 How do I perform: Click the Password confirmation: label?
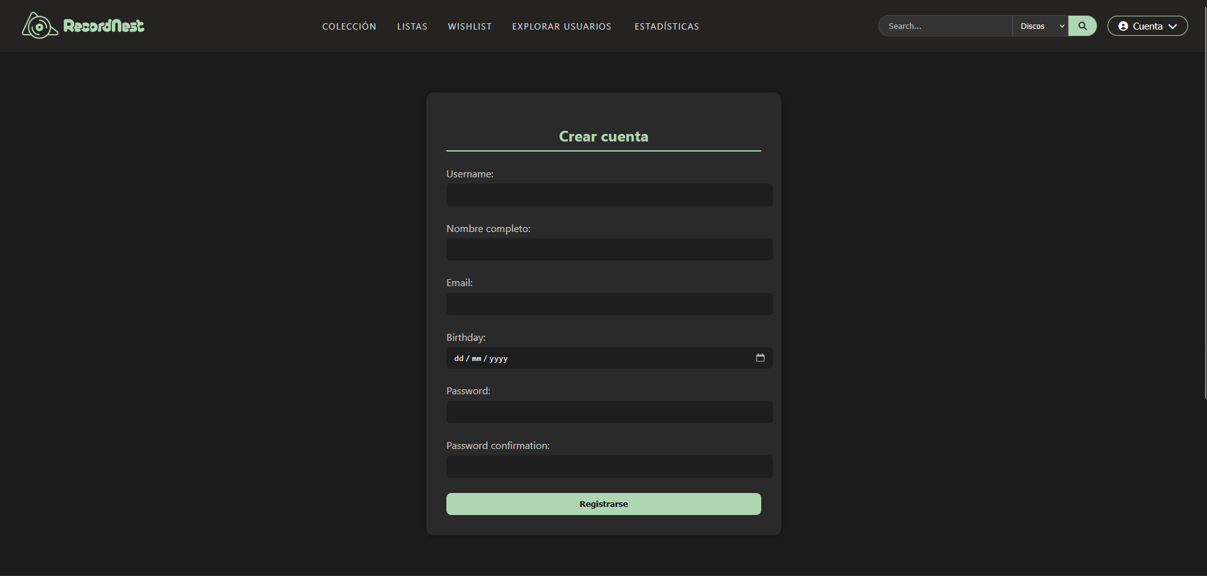497,446
